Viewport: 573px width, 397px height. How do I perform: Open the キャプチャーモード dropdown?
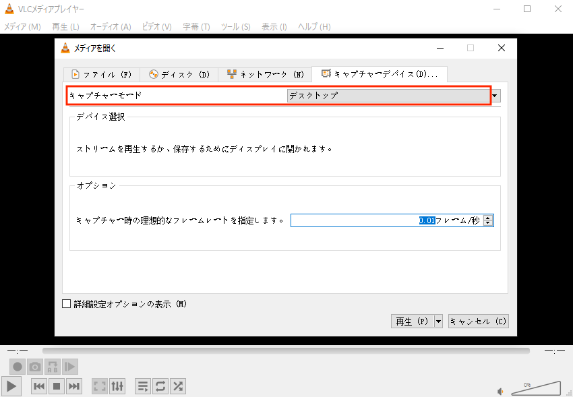click(x=495, y=96)
